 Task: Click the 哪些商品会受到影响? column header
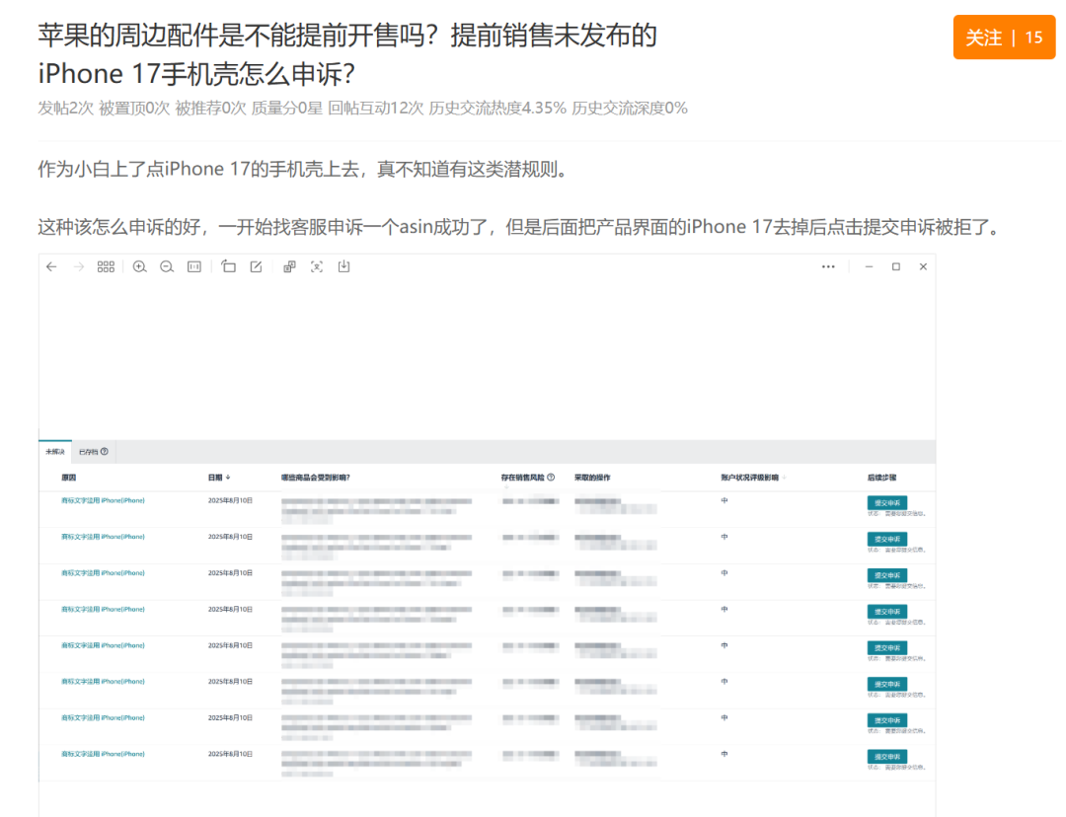(x=316, y=478)
